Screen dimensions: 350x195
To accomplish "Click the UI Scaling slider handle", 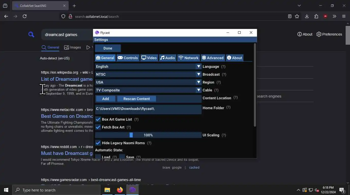I will (x=131, y=135).
